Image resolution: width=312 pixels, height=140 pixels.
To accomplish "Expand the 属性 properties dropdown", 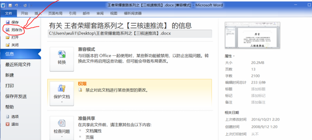I will pos(230,56).
